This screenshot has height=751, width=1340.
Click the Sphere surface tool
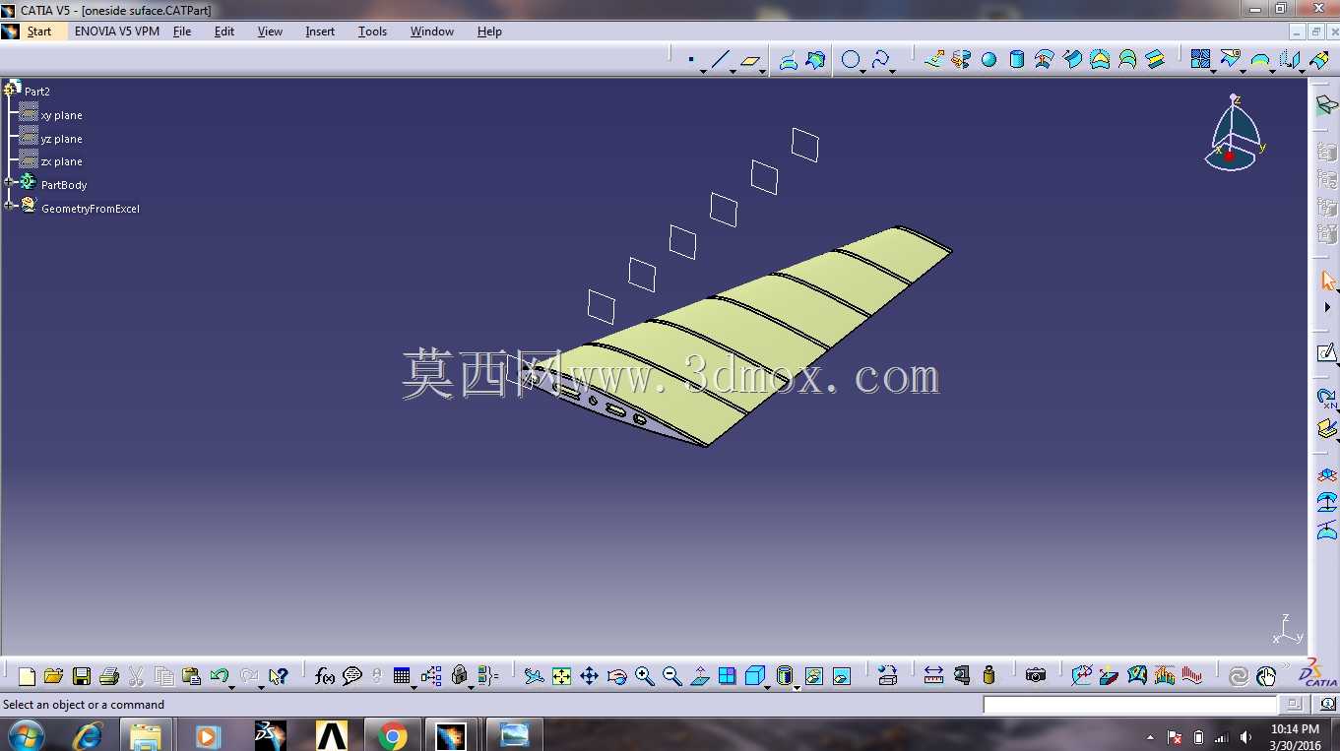click(989, 60)
